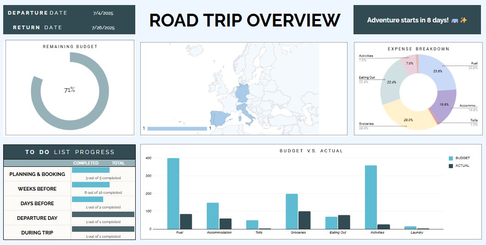
Task: Select the Groceries actual bar
Action: [x=304, y=220]
